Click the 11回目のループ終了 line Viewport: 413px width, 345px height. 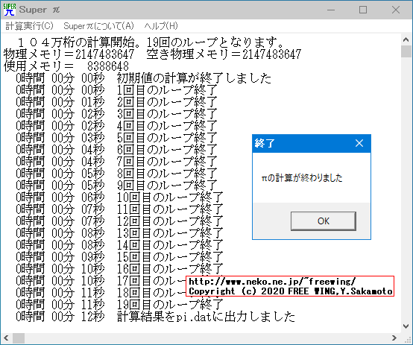(119, 209)
